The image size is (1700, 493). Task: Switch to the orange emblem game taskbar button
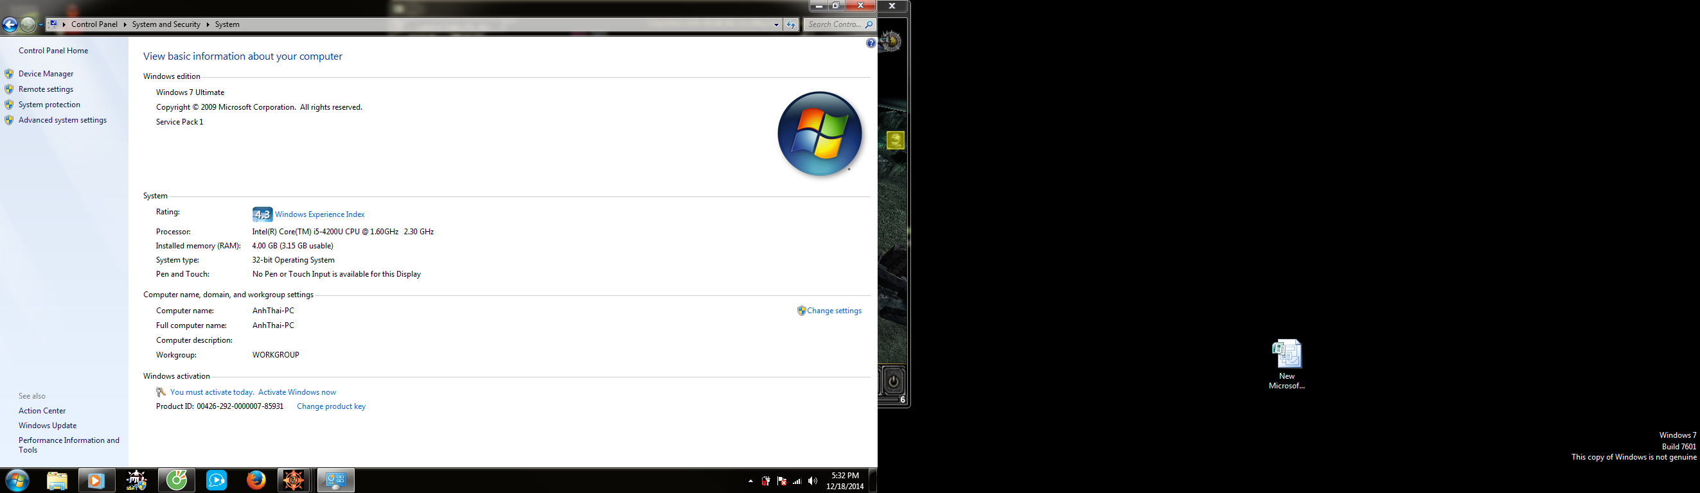(294, 480)
